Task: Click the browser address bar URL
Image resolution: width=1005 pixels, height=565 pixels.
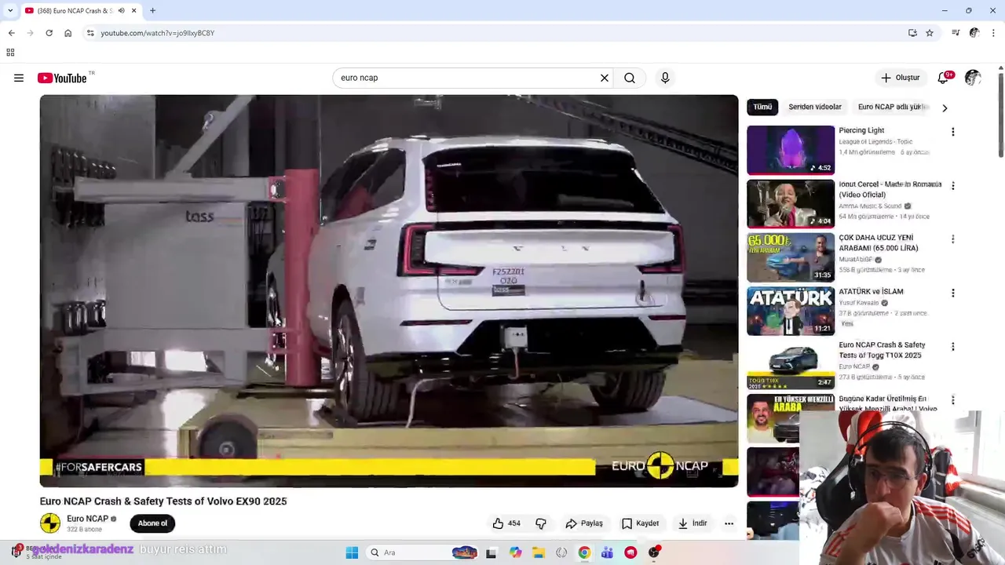Action: coord(157,33)
